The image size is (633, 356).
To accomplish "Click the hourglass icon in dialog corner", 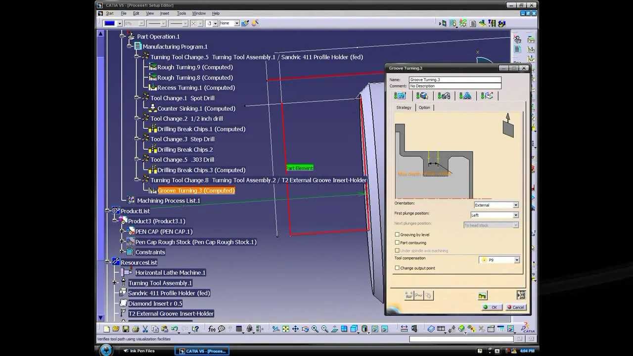I will (521, 295).
